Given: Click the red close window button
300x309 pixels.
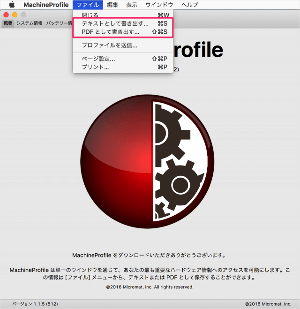Looking at the screenshot, I should pos(6,15).
